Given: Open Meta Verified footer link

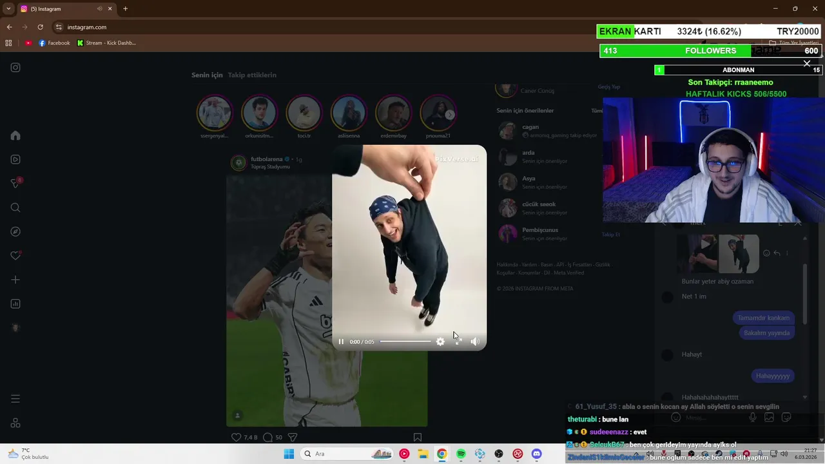Looking at the screenshot, I should (x=568, y=273).
